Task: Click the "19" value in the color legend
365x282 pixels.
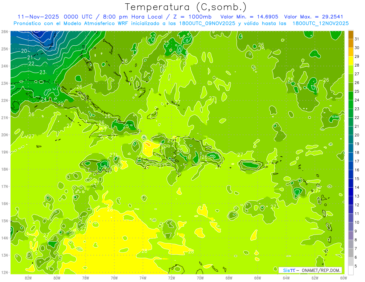Action: click(357, 144)
